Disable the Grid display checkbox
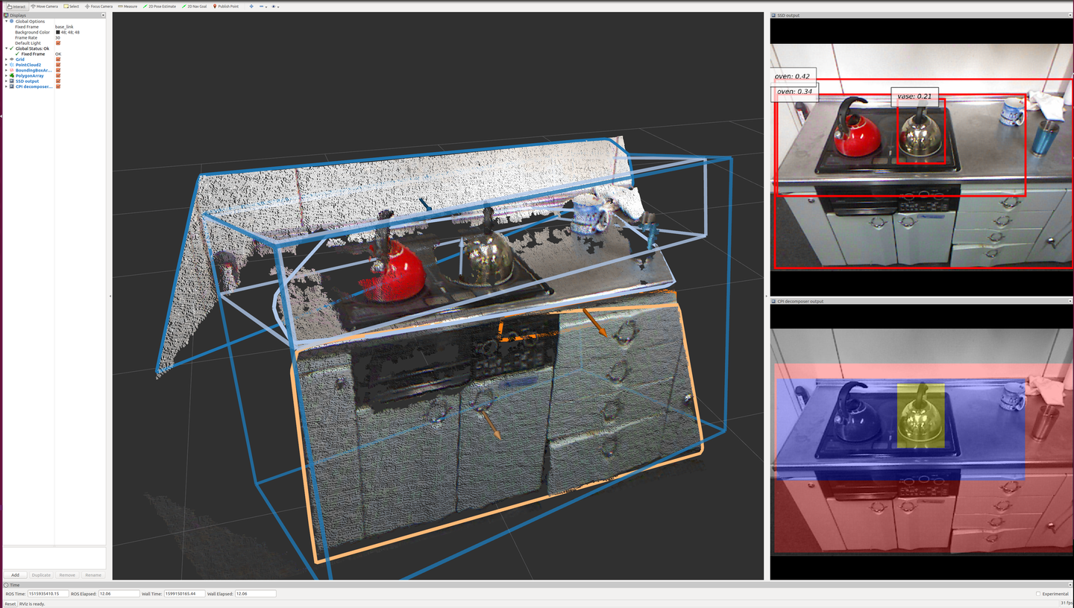This screenshot has height=608, width=1074. point(58,60)
